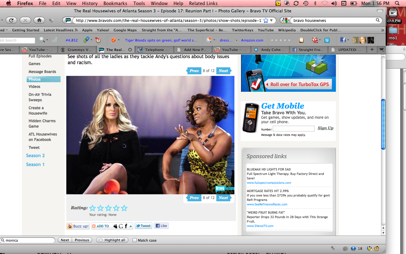Open the Bookmarks menu
The width and height of the screenshot is (406, 254).
coord(115,3)
